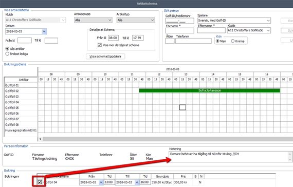The width and height of the screenshot is (293, 187).
Task: Open the booking Till date dropdown
Action: (137, 182)
